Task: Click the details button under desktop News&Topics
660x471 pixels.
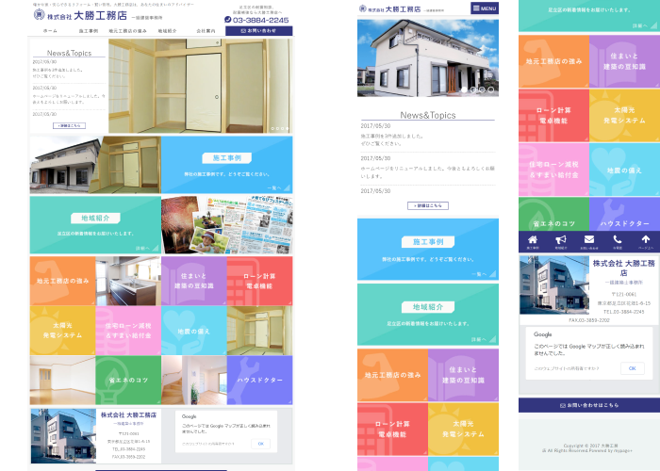Action: click(x=69, y=125)
